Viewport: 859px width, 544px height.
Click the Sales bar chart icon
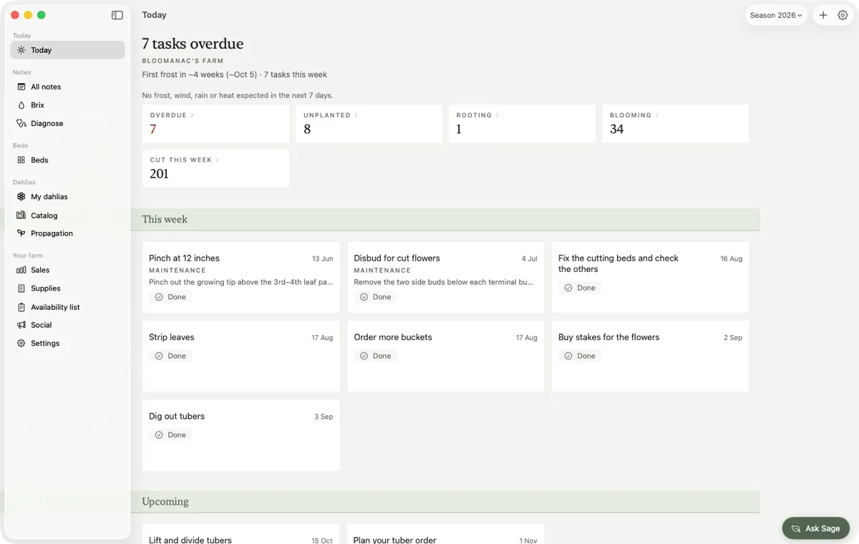pyautogui.click(x=21, y=270)
